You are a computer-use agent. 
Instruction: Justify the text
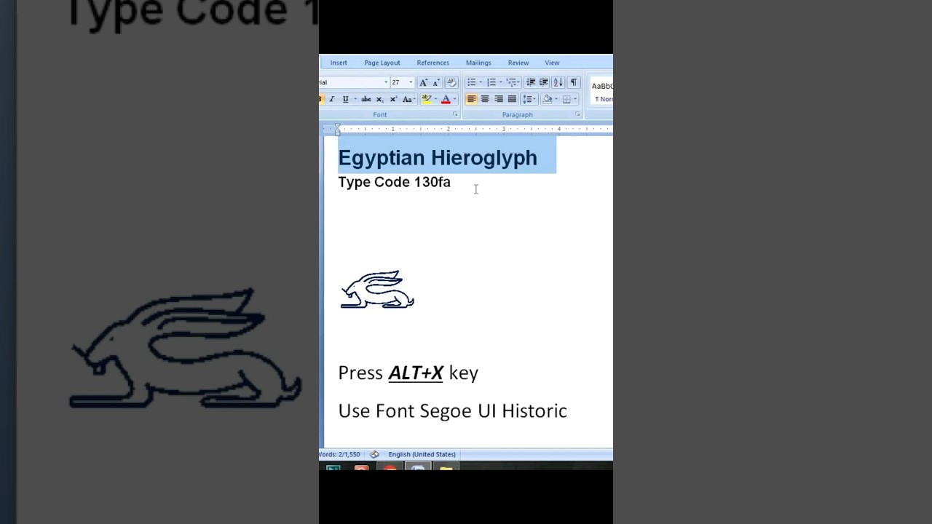pos(512,99)
